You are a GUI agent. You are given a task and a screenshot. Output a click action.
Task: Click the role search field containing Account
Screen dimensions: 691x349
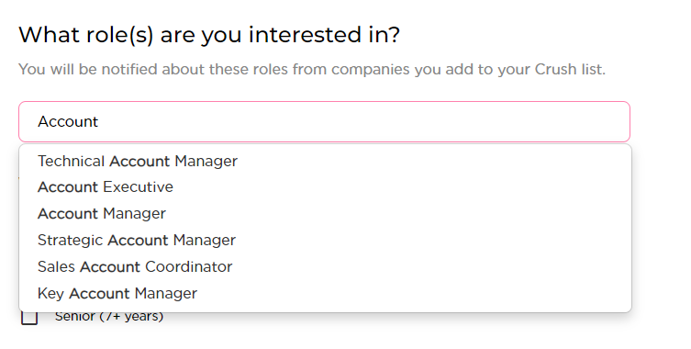[x=324, y=122]
